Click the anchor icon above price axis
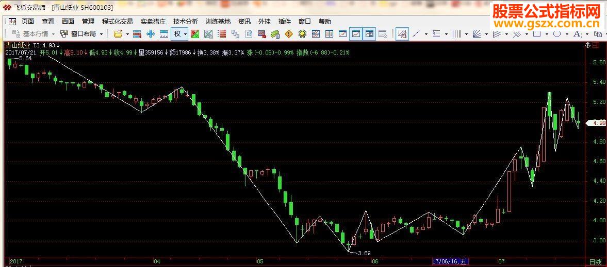 (x=587, y=45)
